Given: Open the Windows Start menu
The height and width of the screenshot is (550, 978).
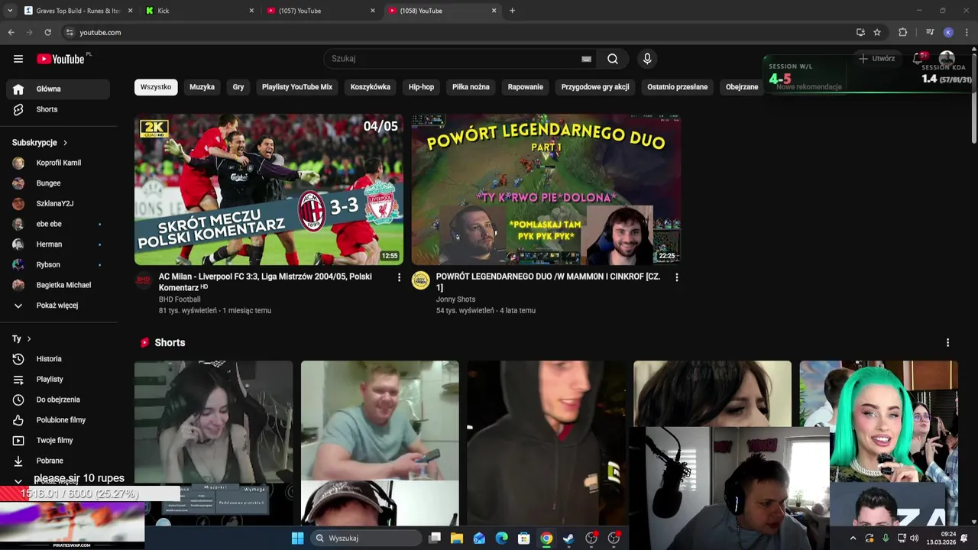Looking at the screenshot, I should [x=297, y=538].
